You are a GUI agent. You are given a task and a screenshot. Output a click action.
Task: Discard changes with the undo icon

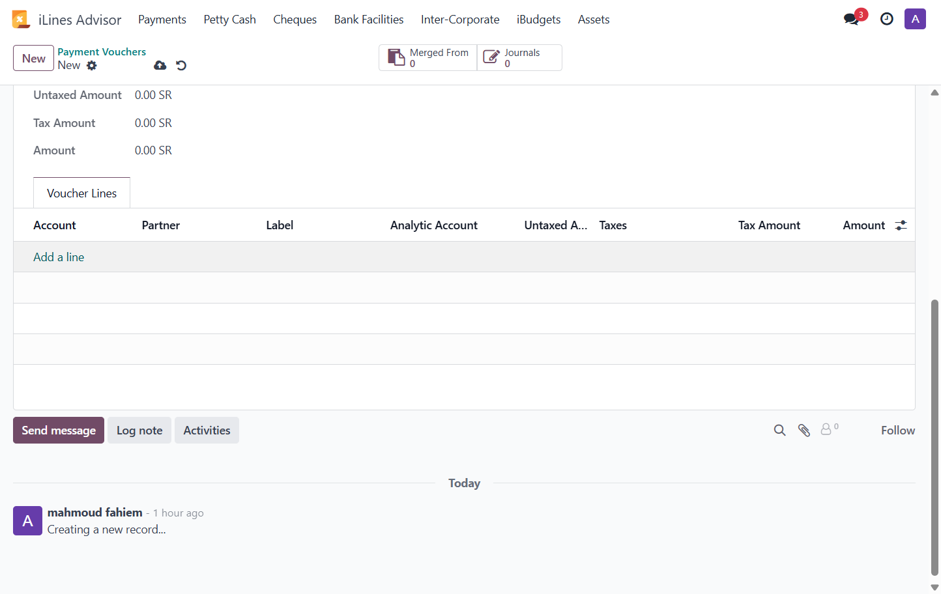[181, 65]
